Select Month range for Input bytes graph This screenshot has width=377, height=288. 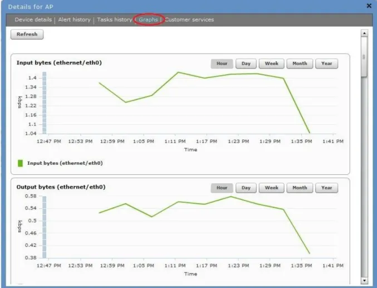coord(300,64)
